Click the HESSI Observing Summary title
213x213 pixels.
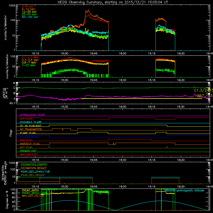pyautogui.click(x=113, y=2)
